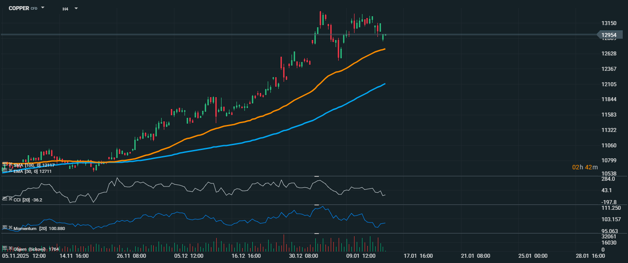Click the 25.01 00:00 time axis label
The height and width of the screenshot is (263, 628).
pyautogui.click(x=532, y=256)
